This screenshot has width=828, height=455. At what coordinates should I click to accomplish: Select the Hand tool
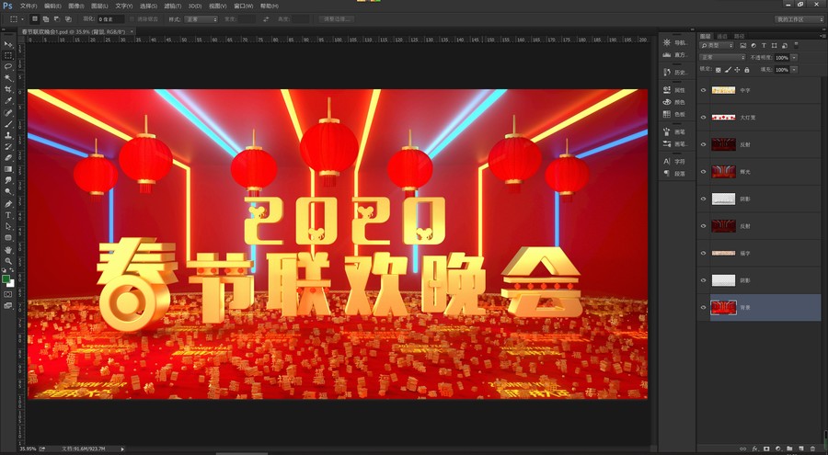(x=8, y=250)
